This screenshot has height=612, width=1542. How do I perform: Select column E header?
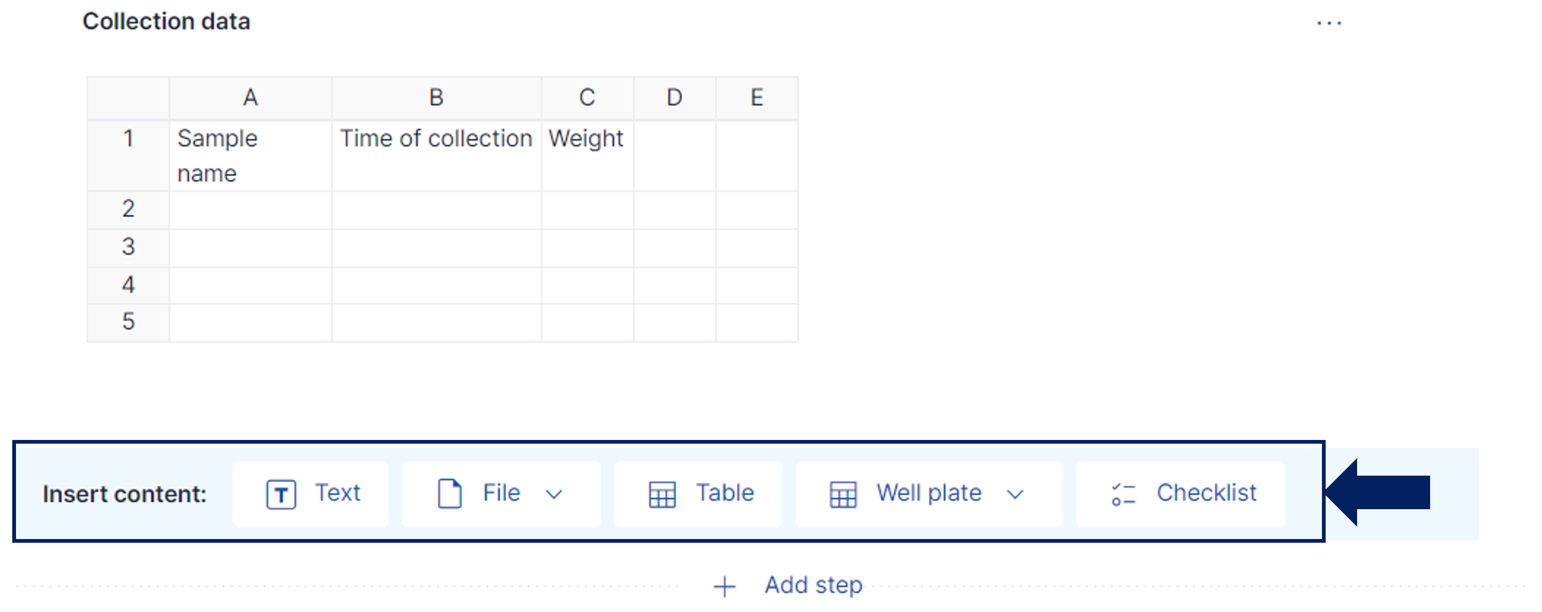coord(757,97)
